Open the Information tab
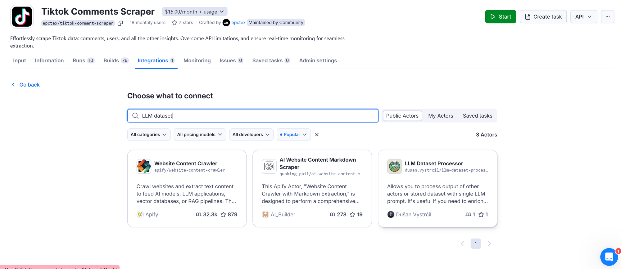This screenshot has width=621, height=269. [x=49, y=61]
